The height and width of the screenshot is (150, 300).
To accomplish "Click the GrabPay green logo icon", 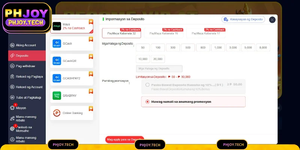I will (57, 96).
